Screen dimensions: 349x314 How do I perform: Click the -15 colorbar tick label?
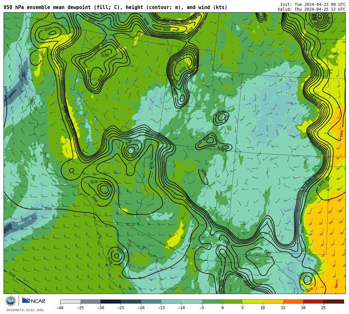point(161,308)
